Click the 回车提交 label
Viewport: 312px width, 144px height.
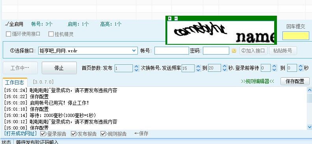pos(296,27)
